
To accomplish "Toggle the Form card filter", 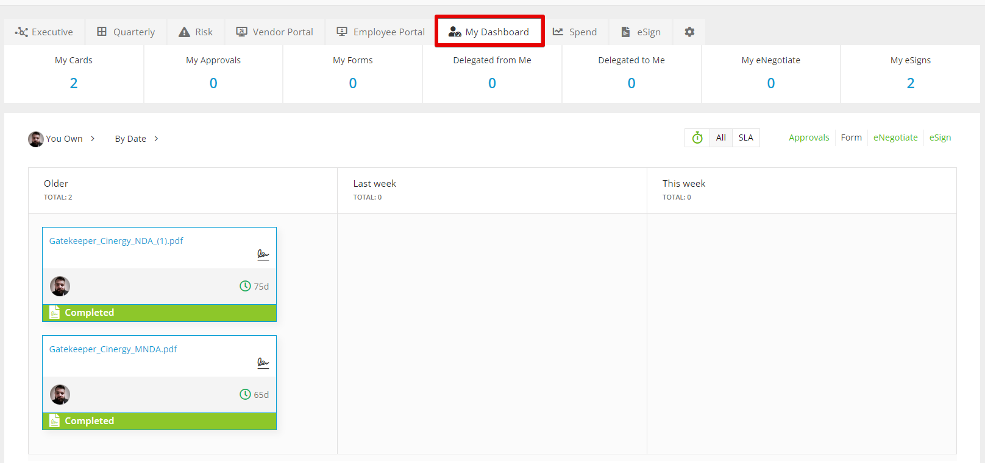I will [851, 138].
